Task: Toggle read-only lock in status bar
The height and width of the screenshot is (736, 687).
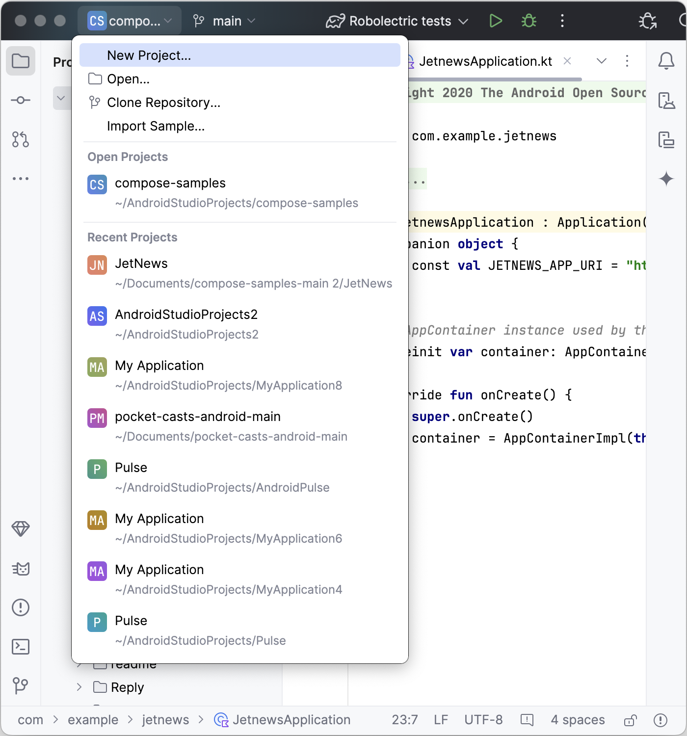Action: [x=630, y=720]
